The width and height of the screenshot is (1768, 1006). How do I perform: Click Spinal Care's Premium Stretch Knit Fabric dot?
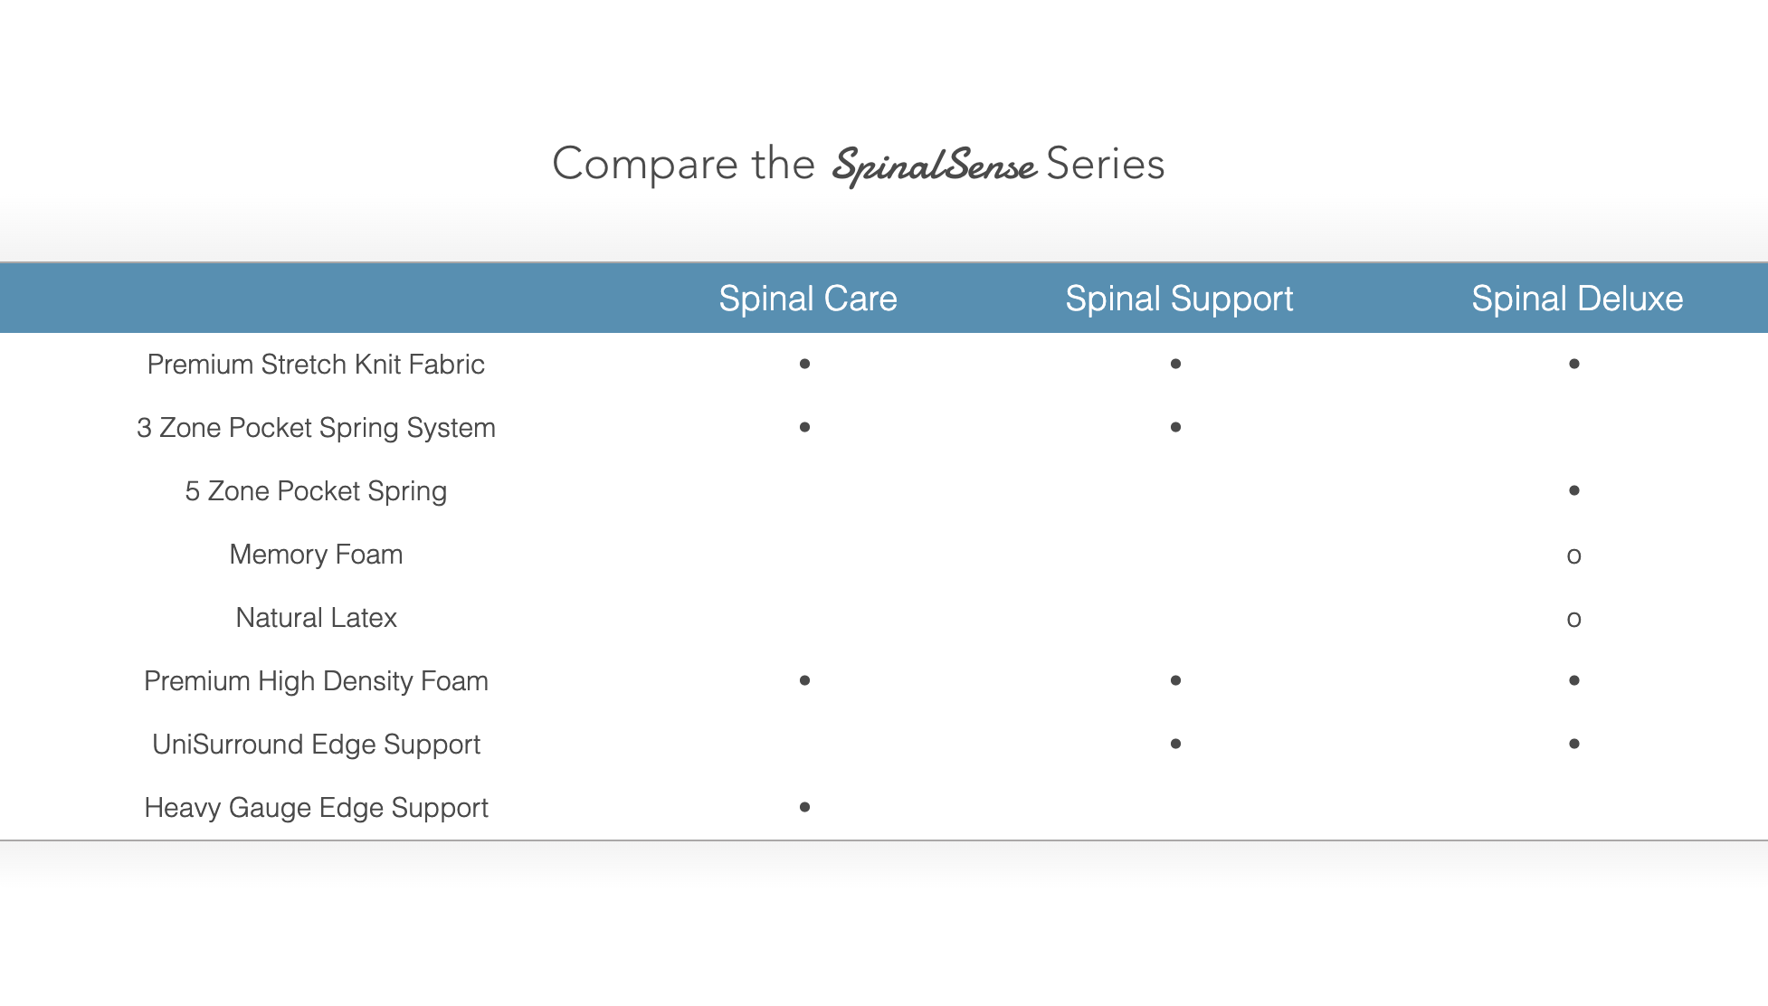coord(804,364)
